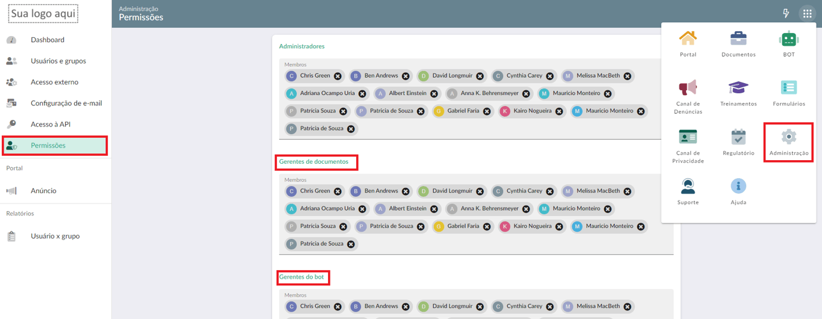Open the apps grid icon
The image size is (822, 319).
click(x=807, y=13)
